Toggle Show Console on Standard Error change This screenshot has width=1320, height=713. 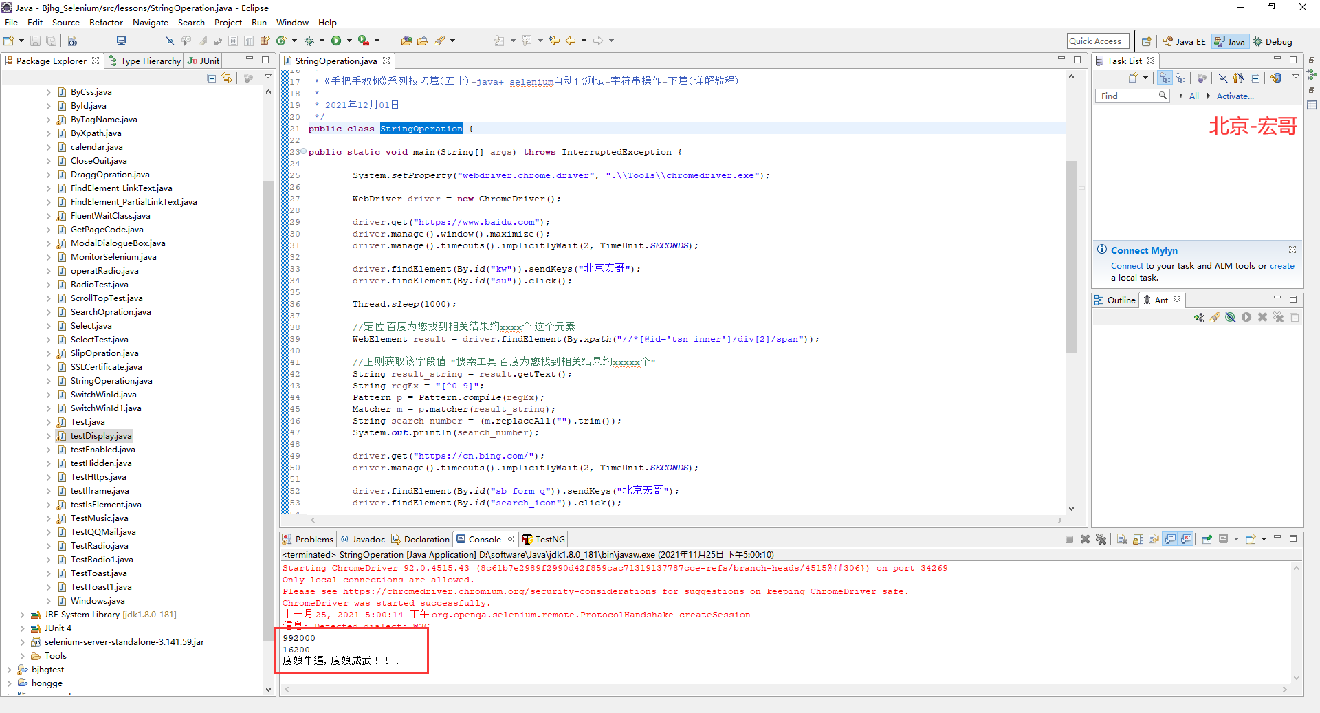coord(1186,539)
